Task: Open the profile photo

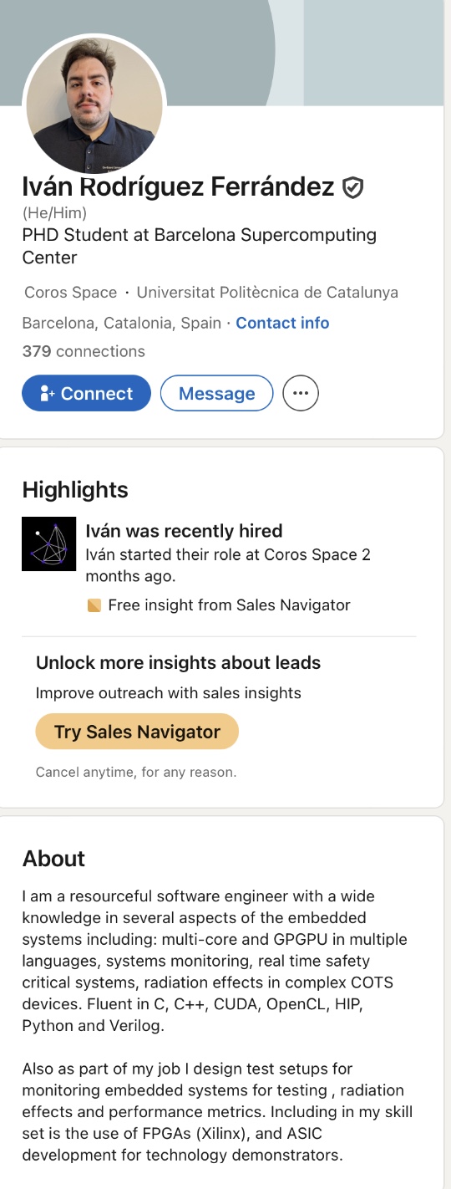Action: 94,103
